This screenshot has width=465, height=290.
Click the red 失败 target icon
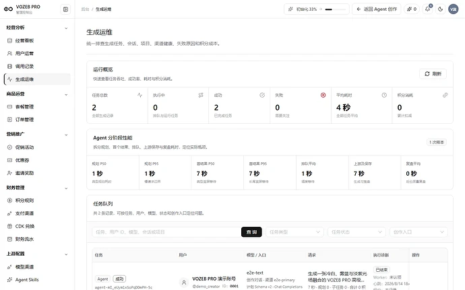pyautogui.click(x=323, y=95)
